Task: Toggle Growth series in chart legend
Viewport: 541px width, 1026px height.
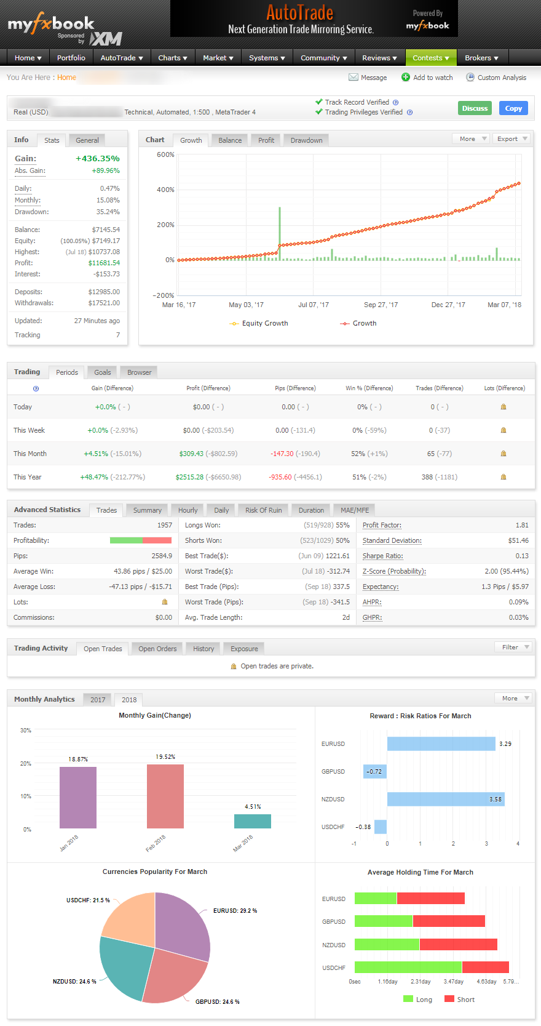Action: tap(358, 324)
